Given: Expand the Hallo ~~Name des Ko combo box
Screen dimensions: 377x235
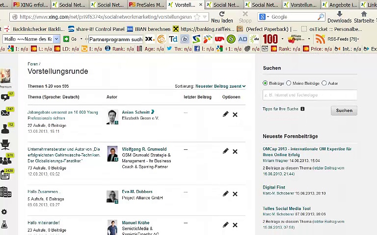Looking at the screenshot, I should (x=56, y=39).
